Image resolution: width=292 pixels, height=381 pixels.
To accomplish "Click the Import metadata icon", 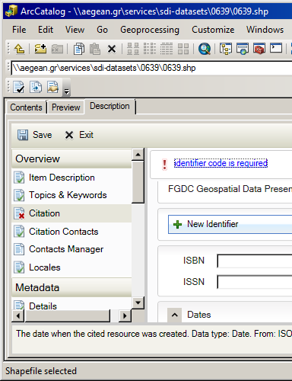I will pyautogui.click(x=52, y=87).
